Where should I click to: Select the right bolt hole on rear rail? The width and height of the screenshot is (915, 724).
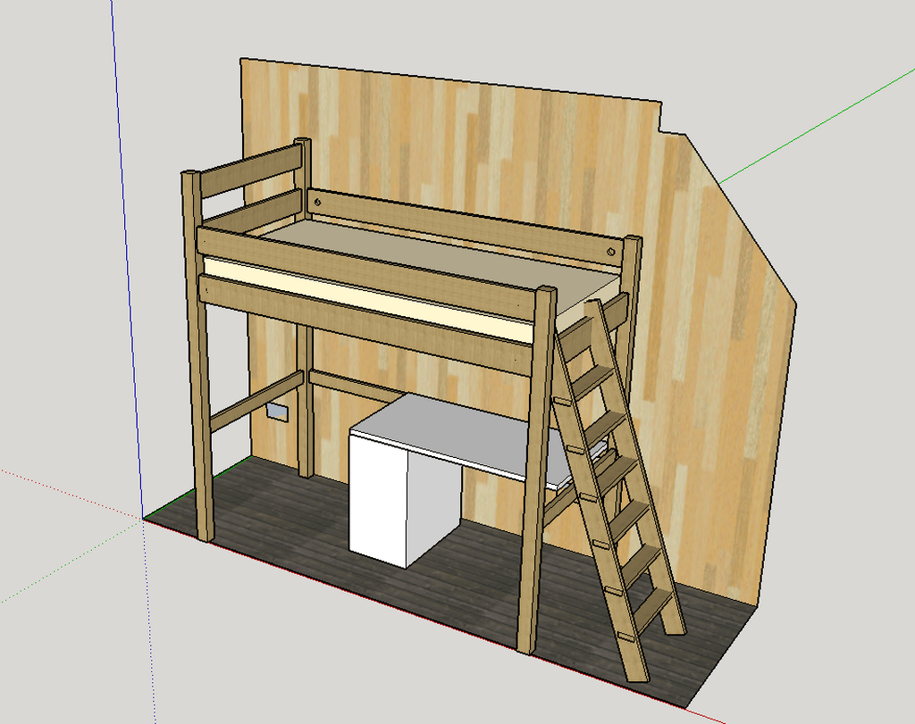tap(610, 252)
